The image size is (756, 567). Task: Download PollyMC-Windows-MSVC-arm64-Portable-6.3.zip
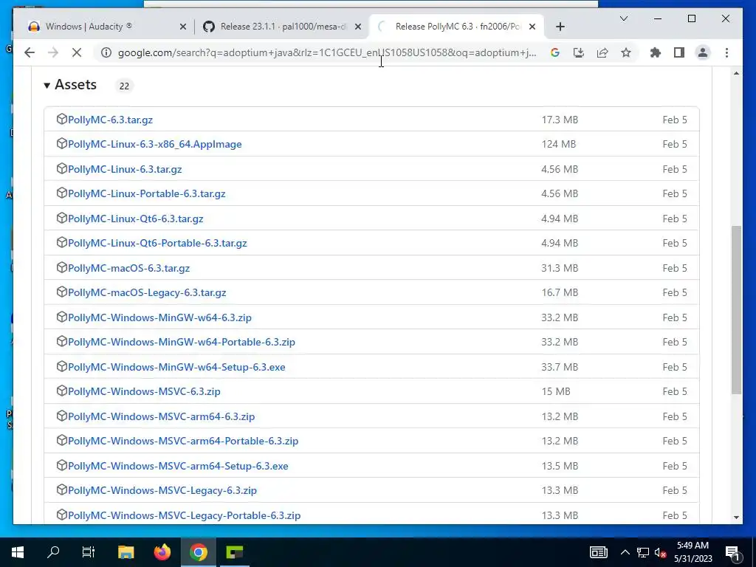[183, 441]
